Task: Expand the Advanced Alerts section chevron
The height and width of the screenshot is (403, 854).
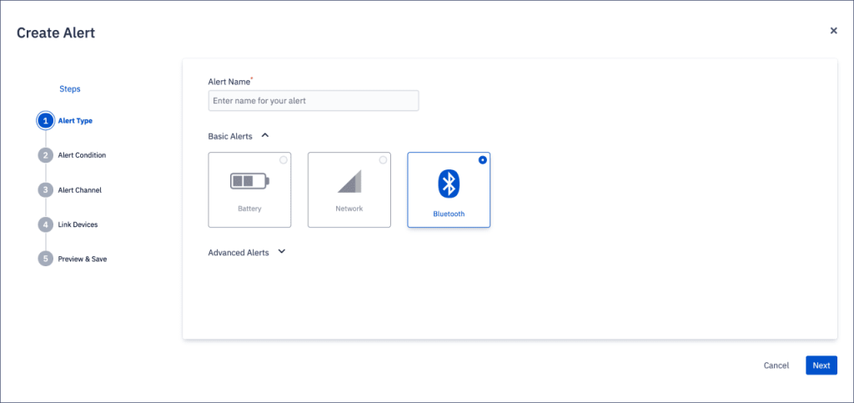Action: click(281, 251)
